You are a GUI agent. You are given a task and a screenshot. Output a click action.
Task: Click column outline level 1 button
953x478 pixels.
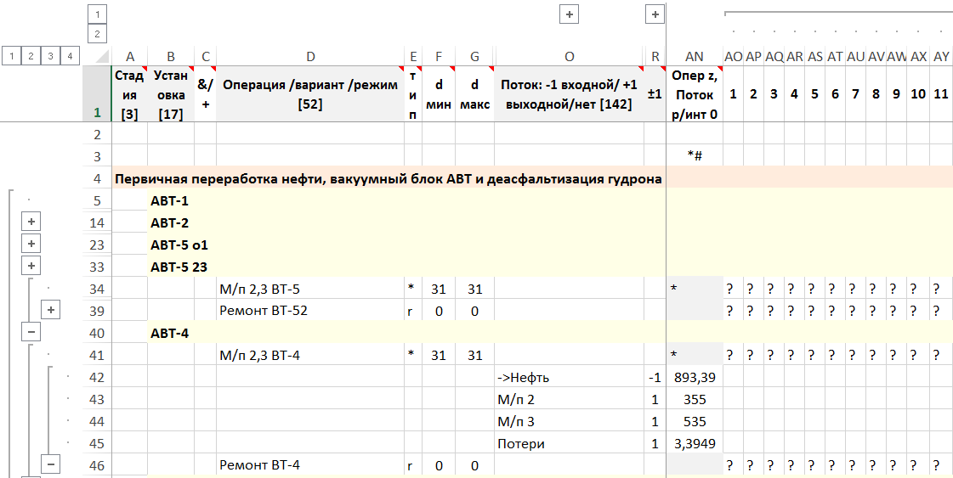[98, 14]
